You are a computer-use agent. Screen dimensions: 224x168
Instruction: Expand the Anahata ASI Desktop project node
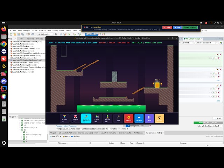pyautogui.click(x=9, y=46)
